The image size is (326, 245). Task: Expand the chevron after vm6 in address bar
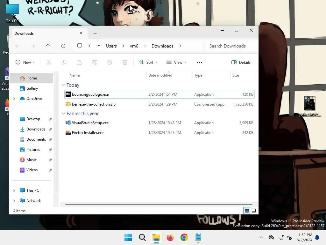(x=145, y=46)
